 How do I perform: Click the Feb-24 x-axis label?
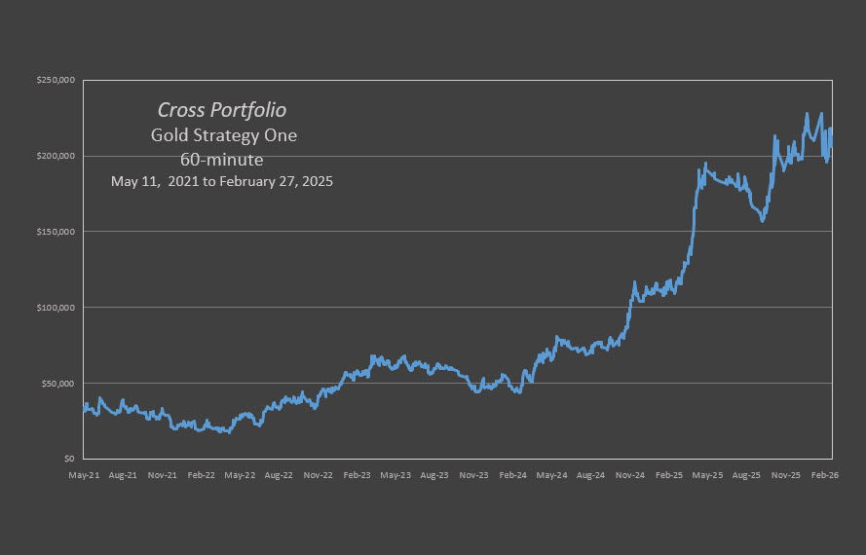512,475
